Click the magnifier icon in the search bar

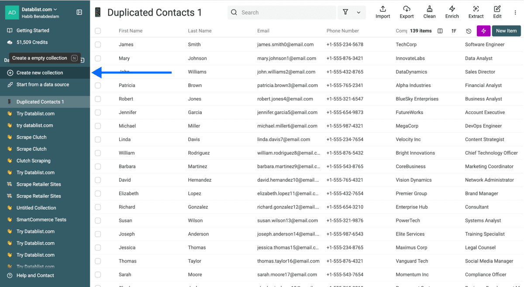tap(234, 13)
